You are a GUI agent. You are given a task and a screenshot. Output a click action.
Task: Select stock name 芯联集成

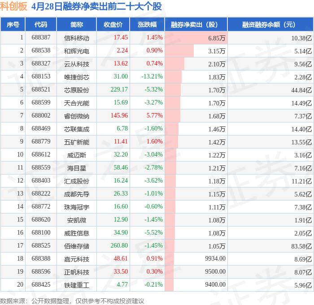pyautogui.click(x=77, y=129)
